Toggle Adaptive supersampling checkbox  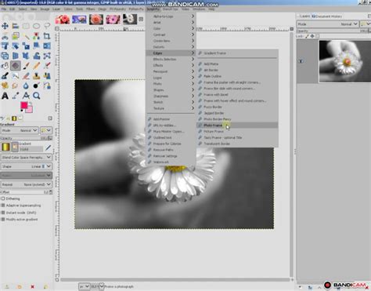3,206
